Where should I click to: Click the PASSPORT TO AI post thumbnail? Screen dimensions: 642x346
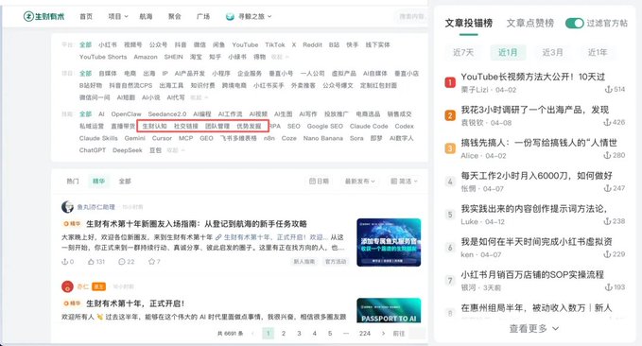389,310
